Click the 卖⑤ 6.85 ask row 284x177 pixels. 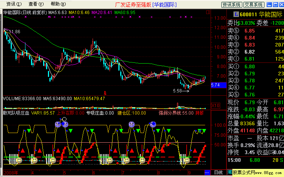click(255, 31)
